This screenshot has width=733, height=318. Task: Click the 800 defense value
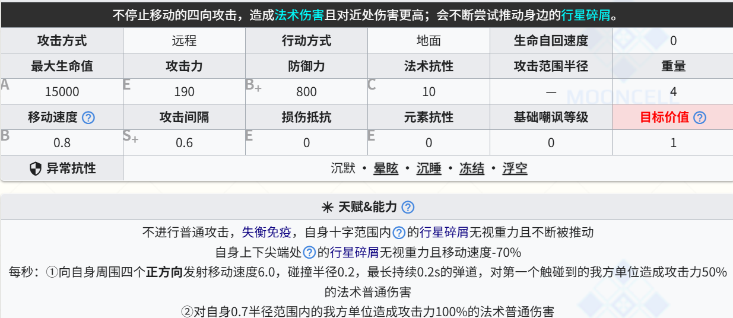(x=306, y=92)
